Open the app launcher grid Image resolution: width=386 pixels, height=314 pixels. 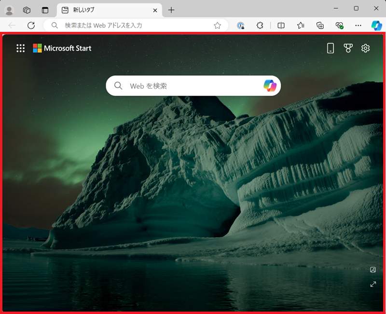tap(21, 48)
